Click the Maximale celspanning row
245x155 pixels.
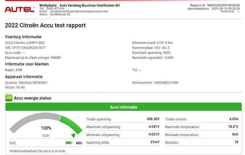click(123, 127)
